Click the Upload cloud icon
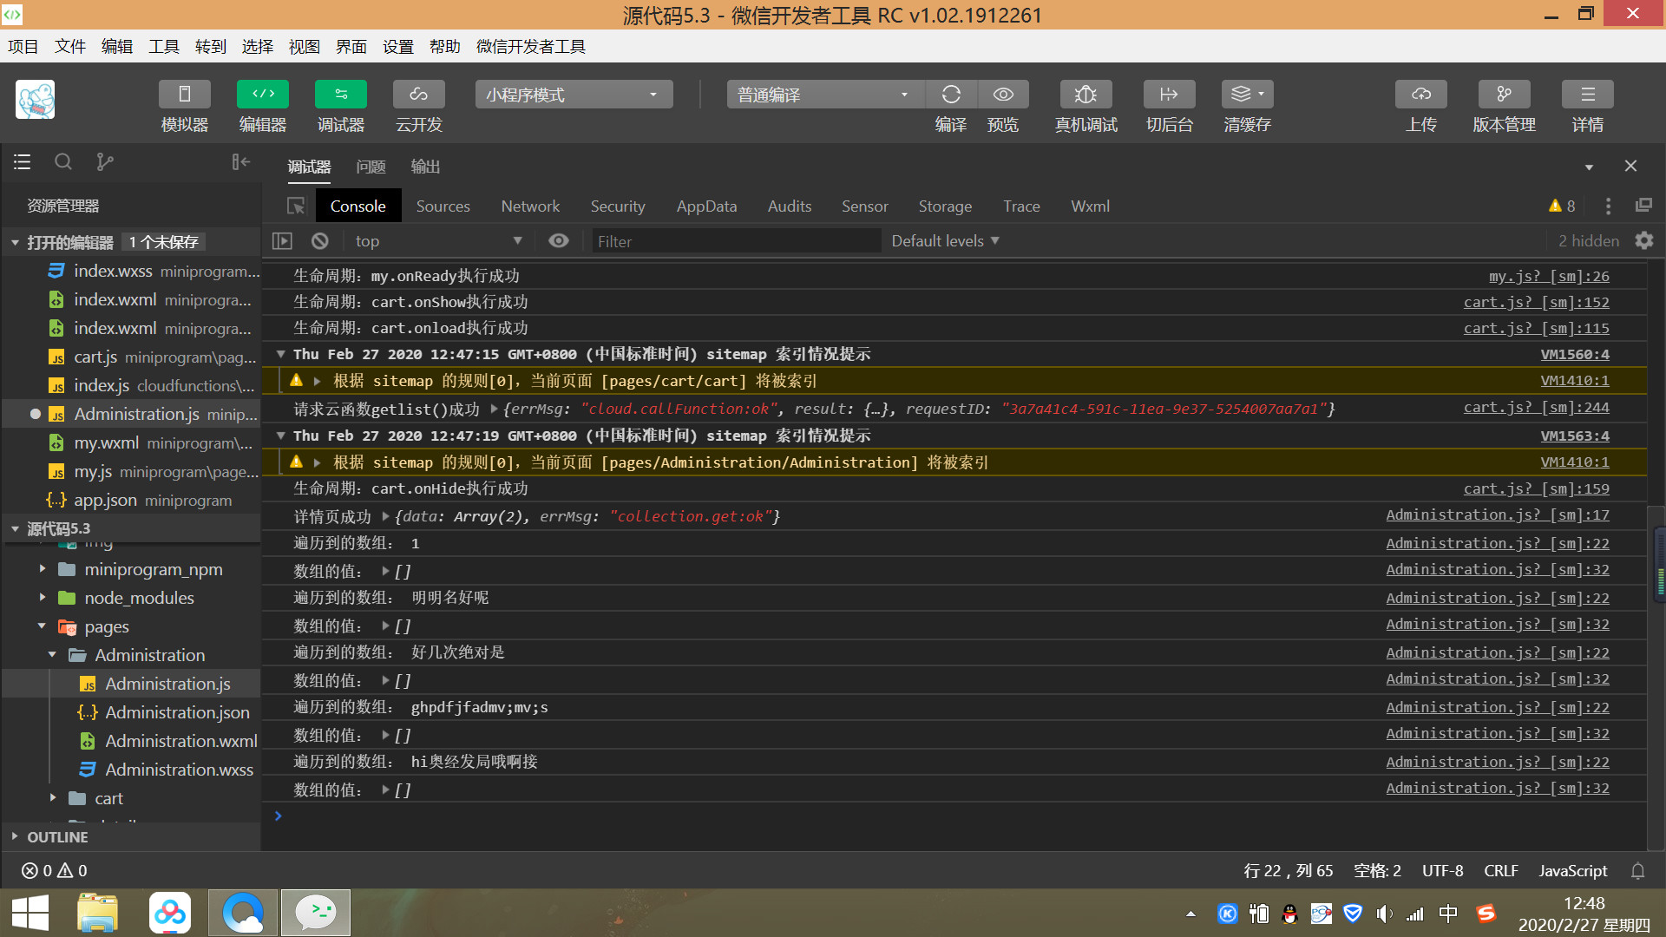This screenshot has width=1666, height=937. coord(1420,95)
